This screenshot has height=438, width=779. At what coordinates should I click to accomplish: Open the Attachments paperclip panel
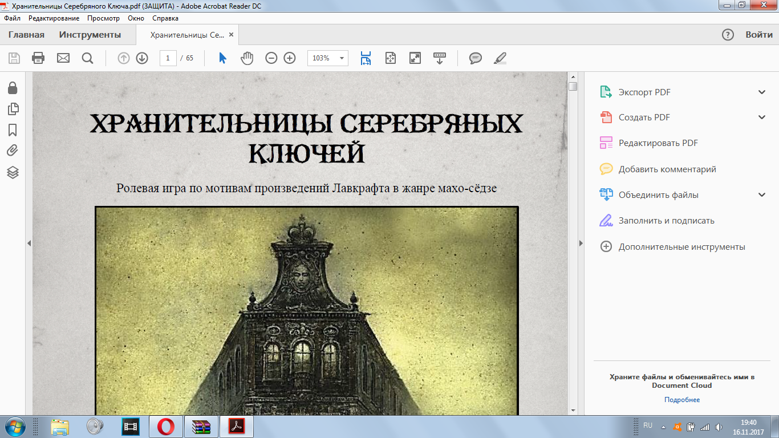pyautogui.click(x=13, y=151)
